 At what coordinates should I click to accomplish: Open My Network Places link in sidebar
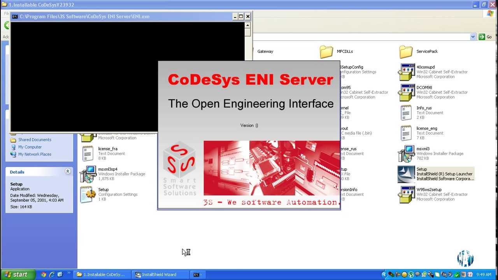(35, 154)
